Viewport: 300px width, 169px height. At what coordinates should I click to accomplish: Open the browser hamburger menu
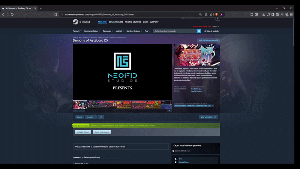pyautogui.click(x=291, y=14)
